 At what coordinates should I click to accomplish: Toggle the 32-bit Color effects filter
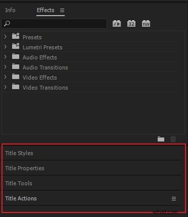coord(131,24)
